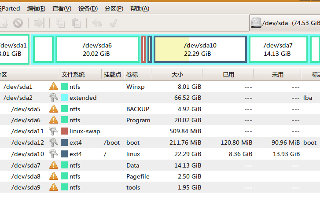This screenshot has width=320, height=208.
Task: Click the linux-swap file system text
Action: point(85,131)
